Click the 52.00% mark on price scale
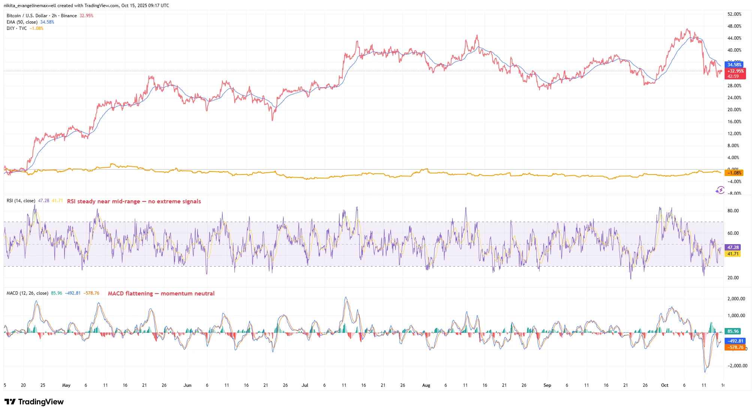 coord(734,14)
